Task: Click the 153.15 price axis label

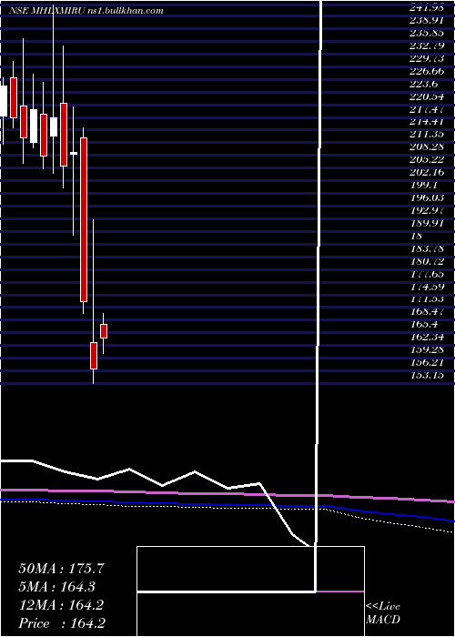Action: pos(430,375)
